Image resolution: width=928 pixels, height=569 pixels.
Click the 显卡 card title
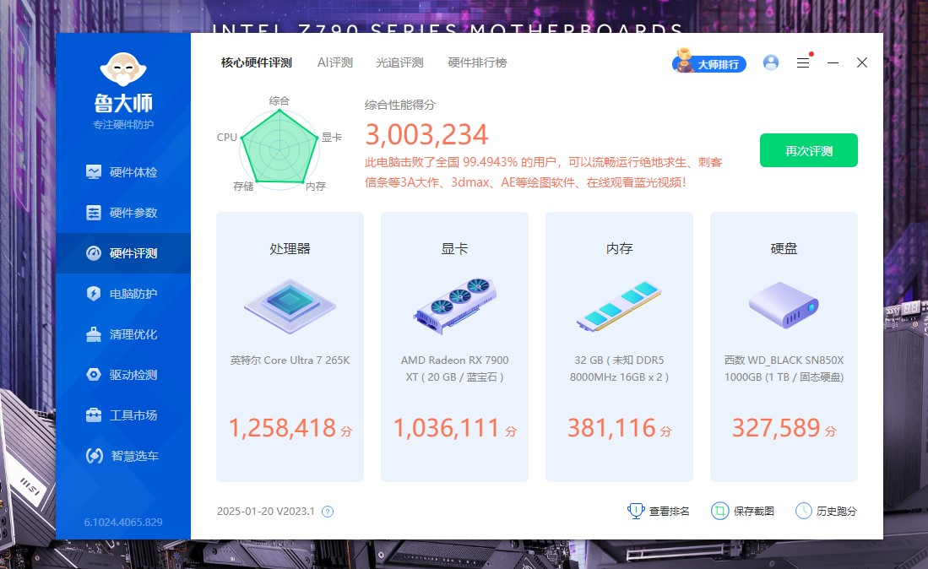(x=454, y=249)
